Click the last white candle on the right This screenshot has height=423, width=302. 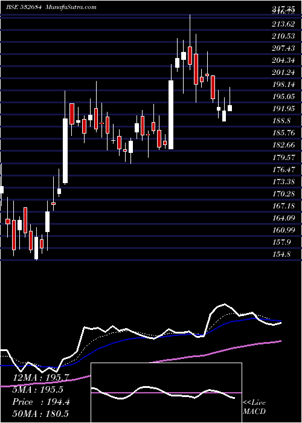(x=230, y=108)
